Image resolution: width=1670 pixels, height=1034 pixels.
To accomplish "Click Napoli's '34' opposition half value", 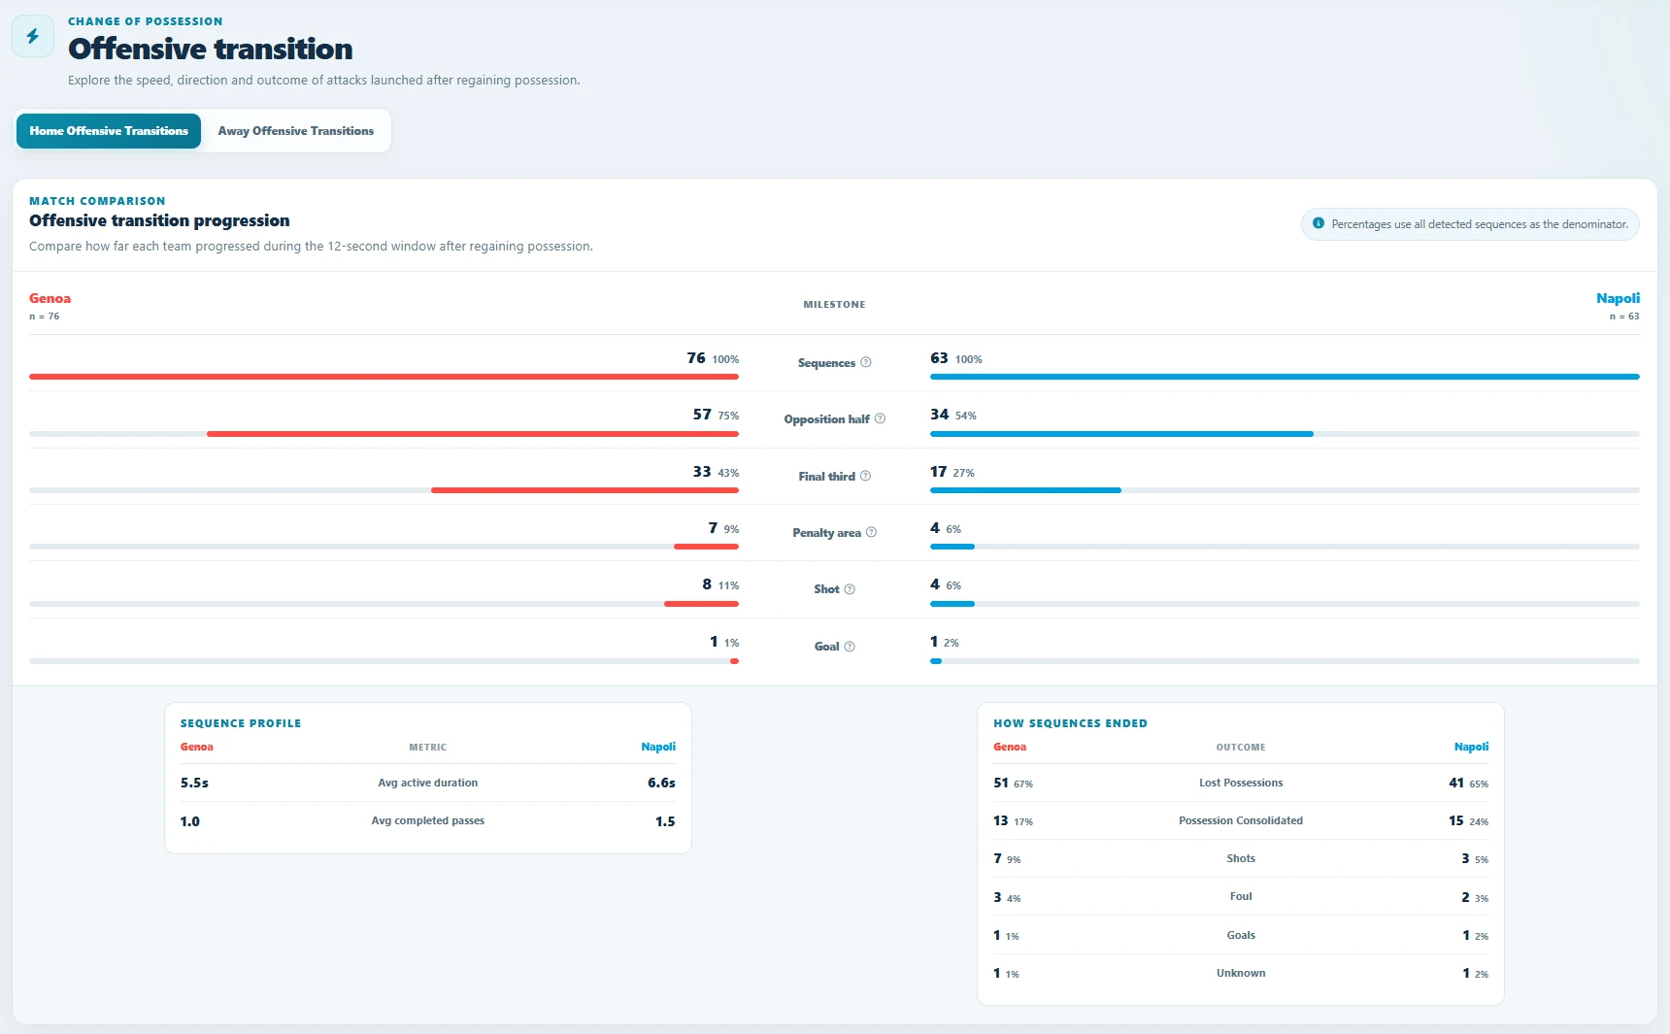I will tap(939, 415).
